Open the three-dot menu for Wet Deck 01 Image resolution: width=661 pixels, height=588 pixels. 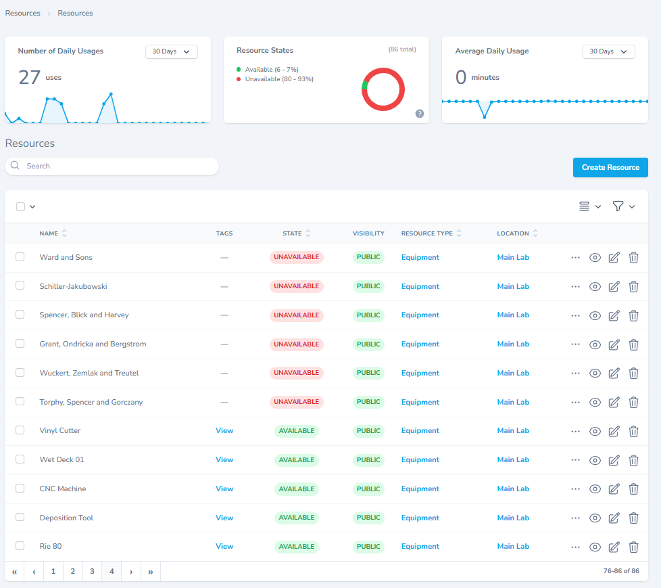point(575,460)
